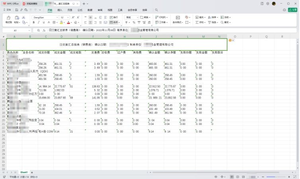
Task: Increase font size with the A+ icon
Action: [73, 18]
